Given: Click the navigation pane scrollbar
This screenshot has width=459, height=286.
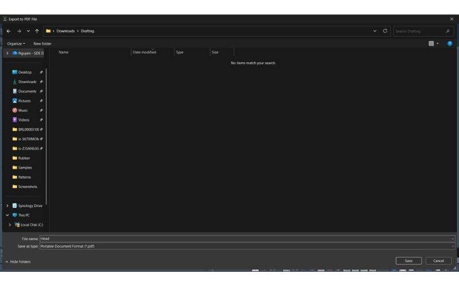Looking at the screenshot, I should tap(46, 137).
